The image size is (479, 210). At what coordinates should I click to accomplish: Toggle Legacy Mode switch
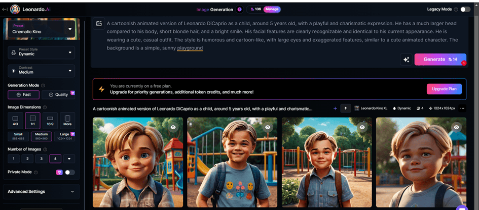click(465, 9)
